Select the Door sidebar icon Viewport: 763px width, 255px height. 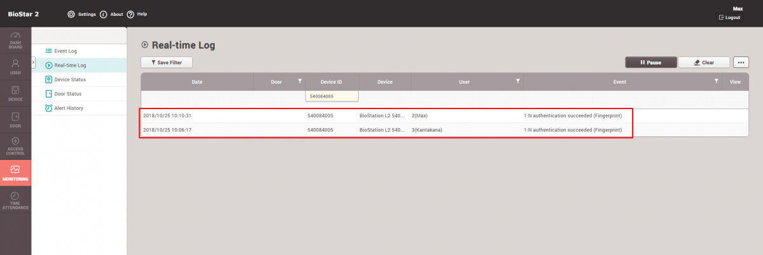(15, 120)
